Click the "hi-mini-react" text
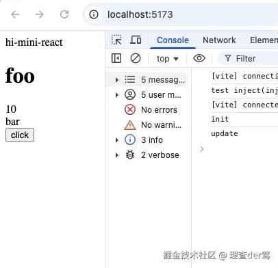 [34, 42]
